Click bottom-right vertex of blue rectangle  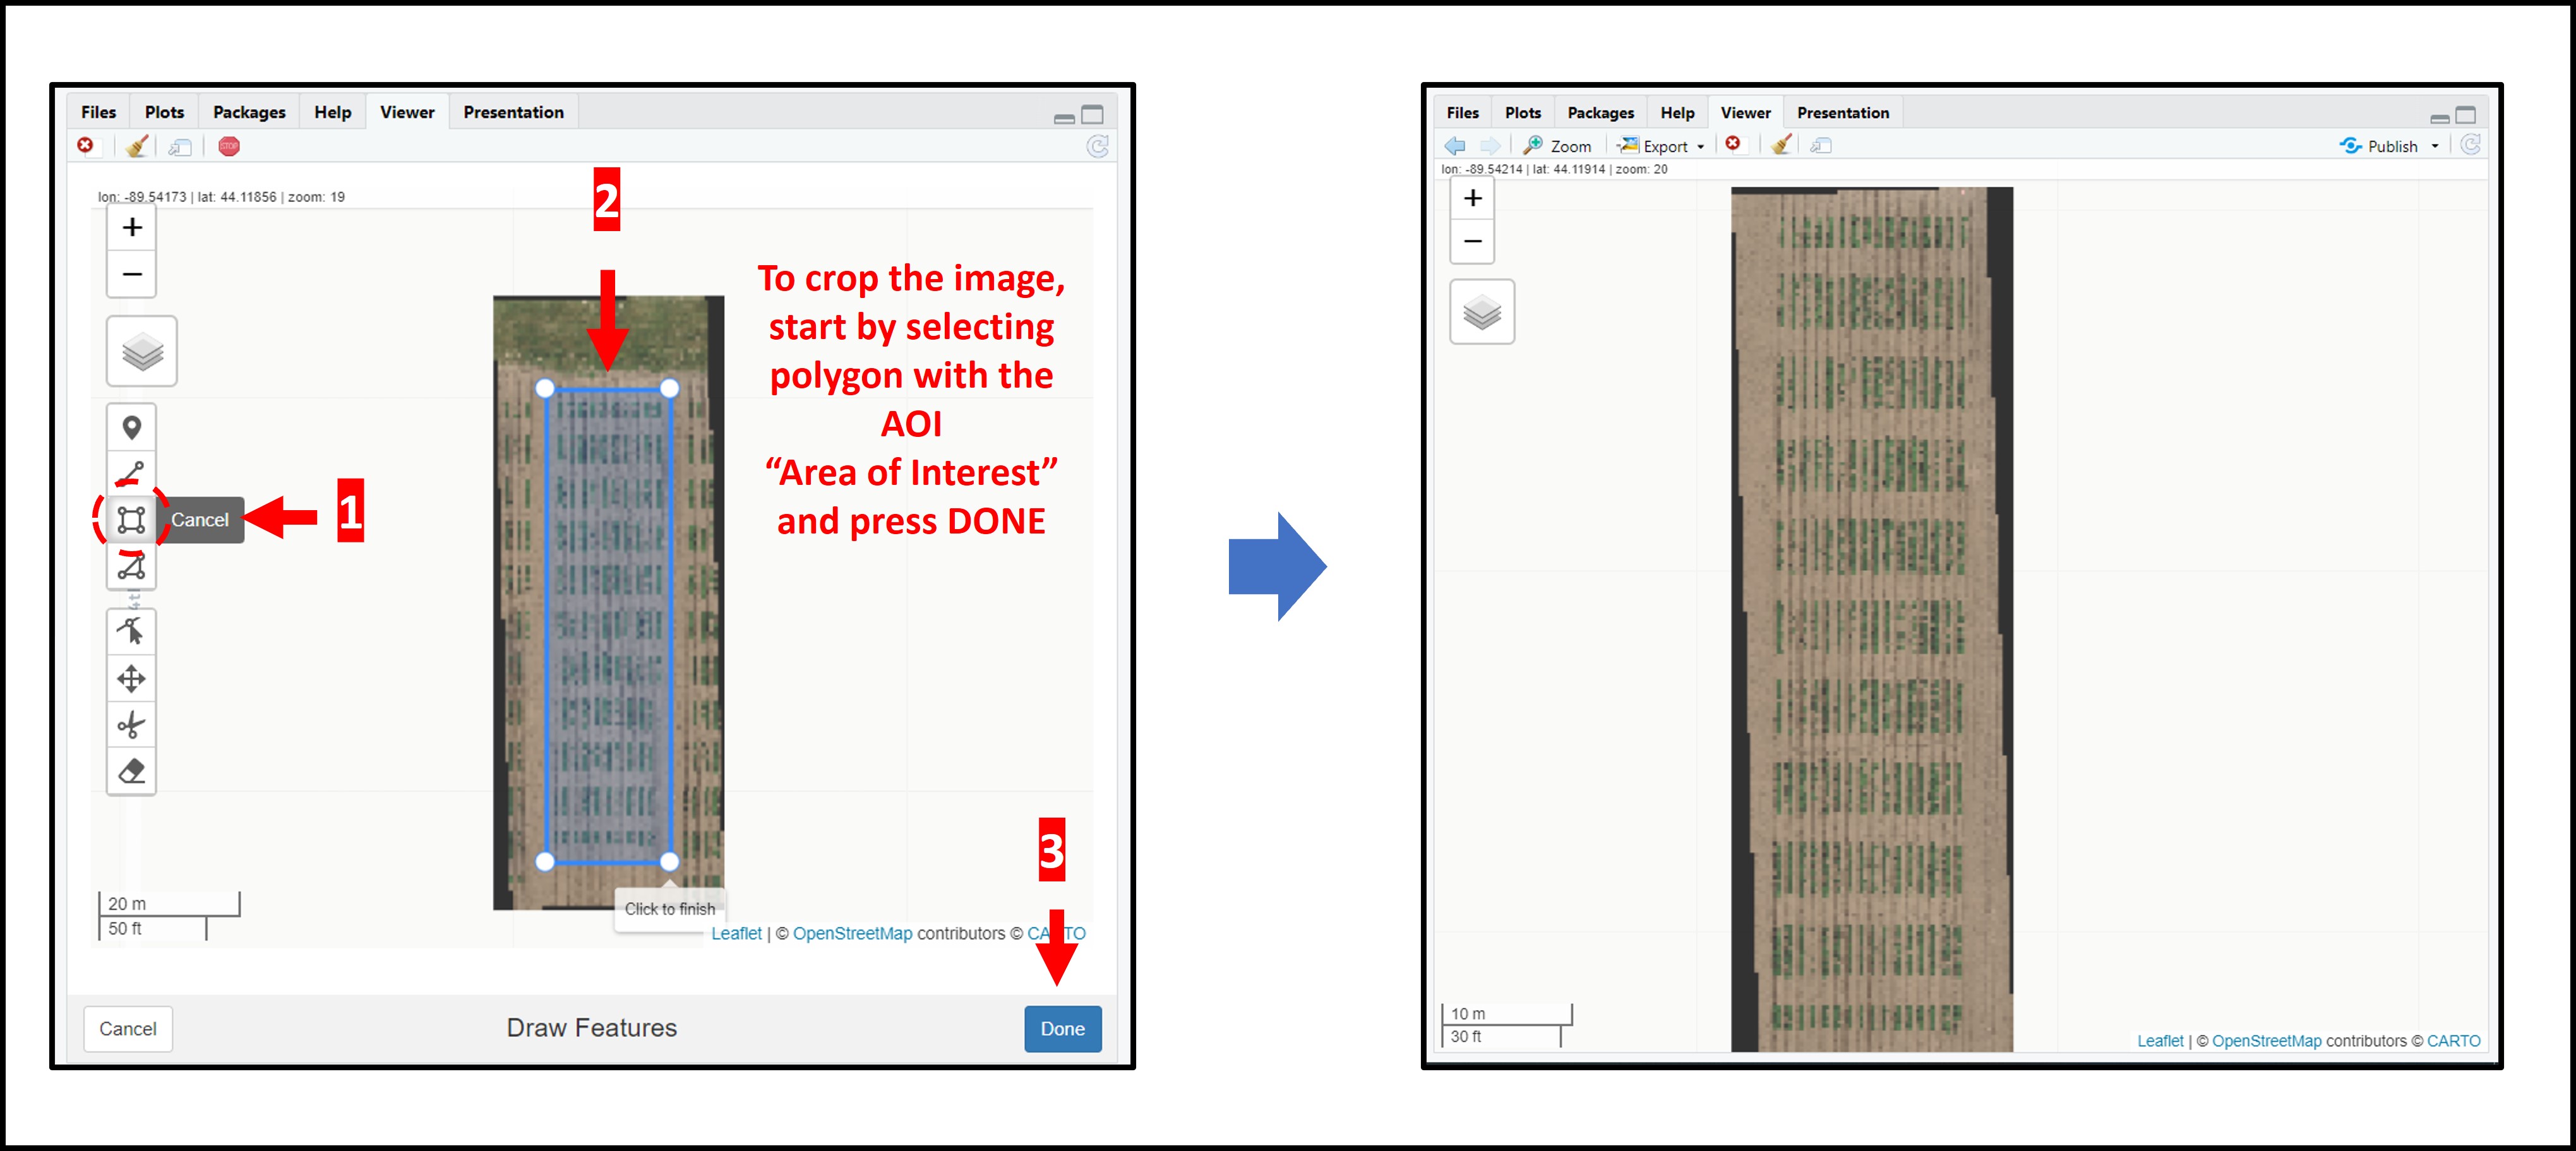(669, 861)
